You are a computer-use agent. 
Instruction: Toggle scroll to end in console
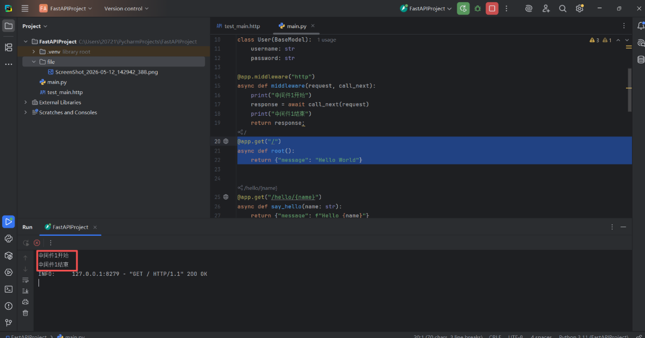click(x=25, y=291)
